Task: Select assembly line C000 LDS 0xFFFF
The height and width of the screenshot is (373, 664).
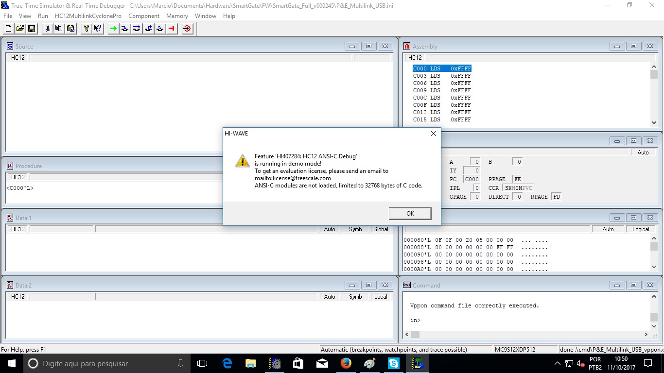Action: (442, 68)
